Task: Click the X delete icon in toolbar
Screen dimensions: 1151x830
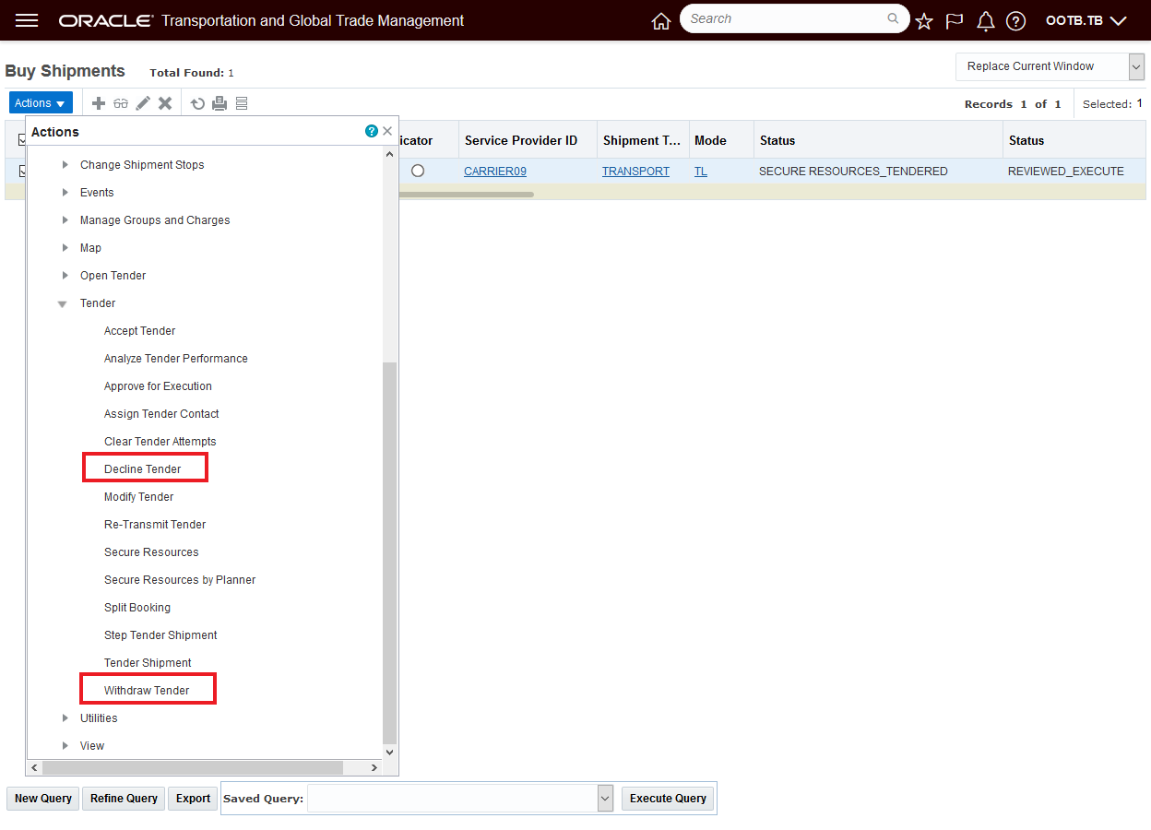Action: (165, 103)
